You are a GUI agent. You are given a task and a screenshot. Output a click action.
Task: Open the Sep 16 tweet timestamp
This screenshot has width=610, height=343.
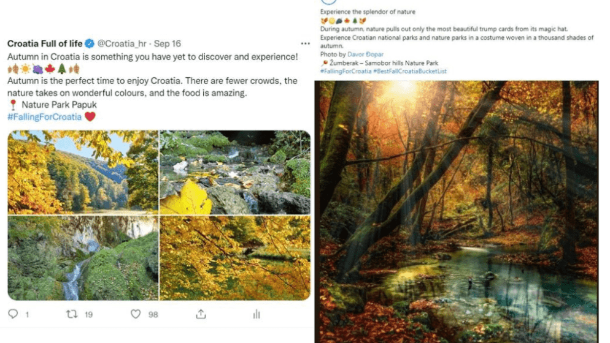click(x=168, y=43)
